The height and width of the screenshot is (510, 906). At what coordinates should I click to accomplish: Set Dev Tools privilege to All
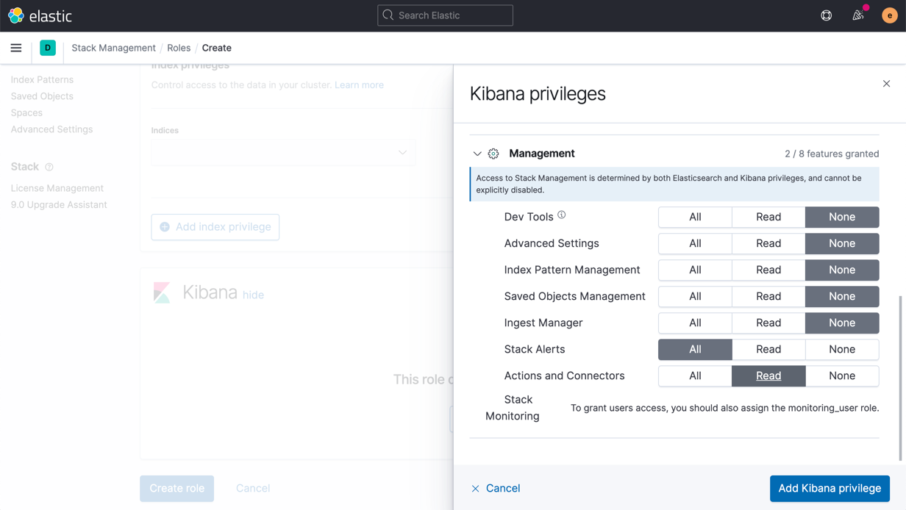click(695, 217)
